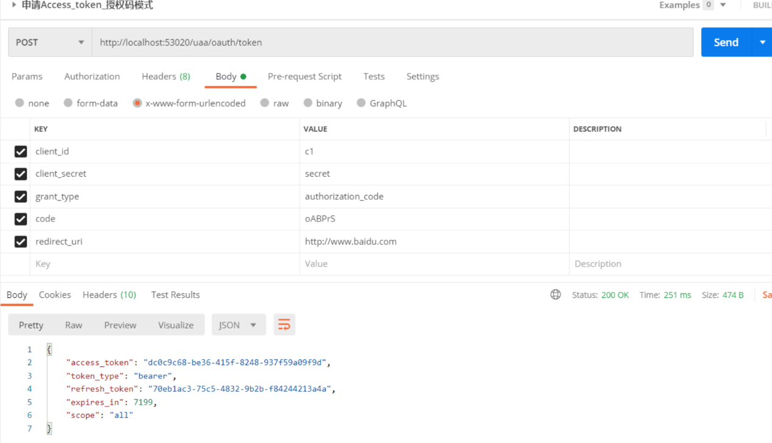Select the form-data radio option
The height and width of the screenshot is (443, 772).
tap(68, 103)
